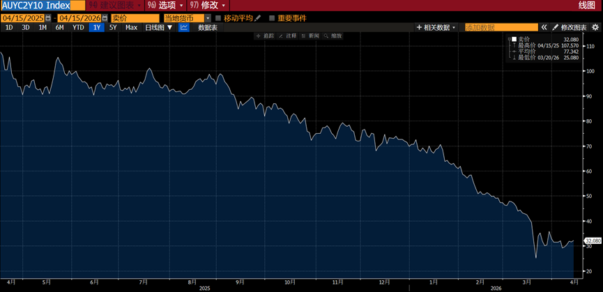Select the 3D time range
Screen dimensions: 603x292
(25, 28)
